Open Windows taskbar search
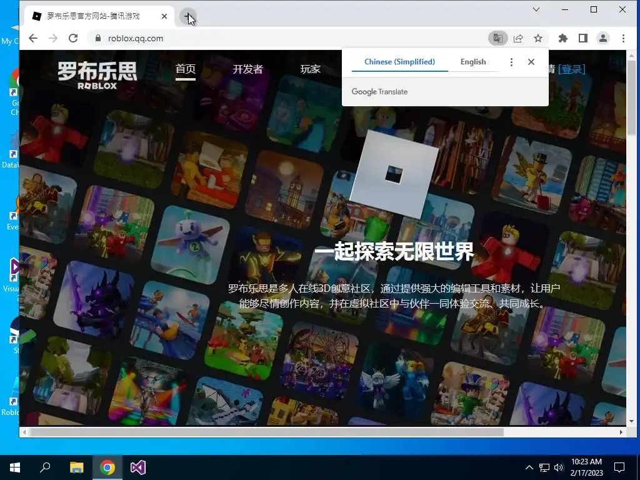This screenshot has height=480, width=640. click(x=45, y=467)
